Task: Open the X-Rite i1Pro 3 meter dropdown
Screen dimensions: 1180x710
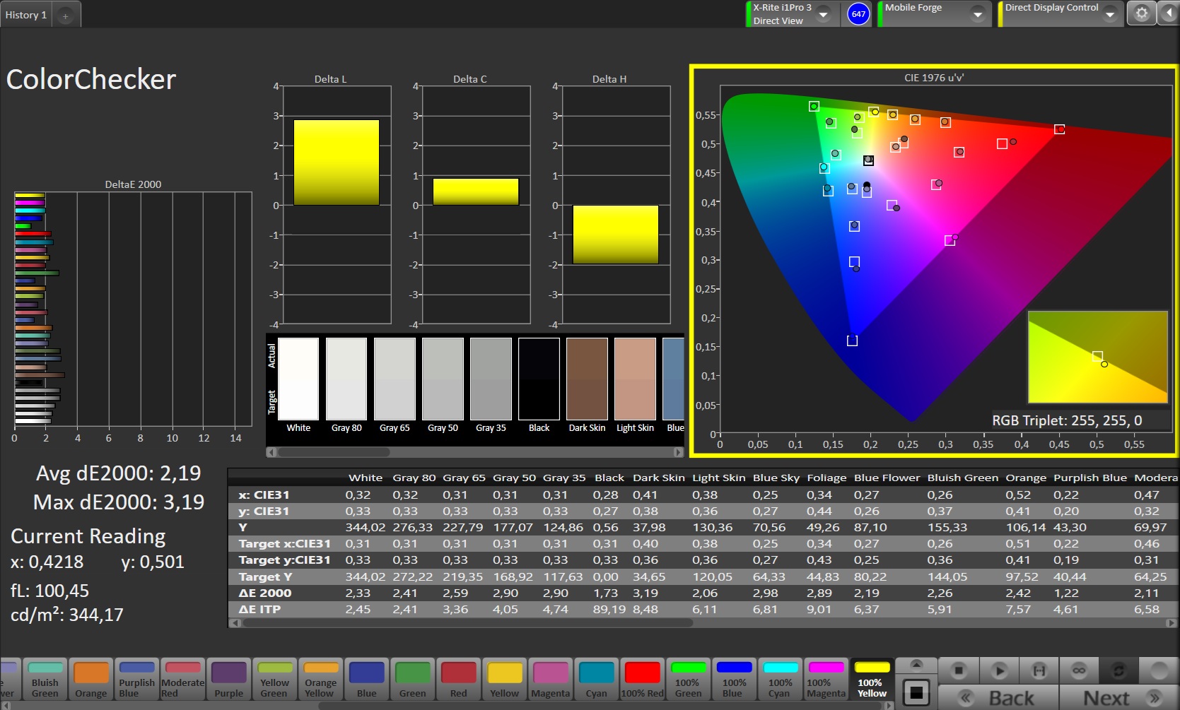Action: coord(823,14)
